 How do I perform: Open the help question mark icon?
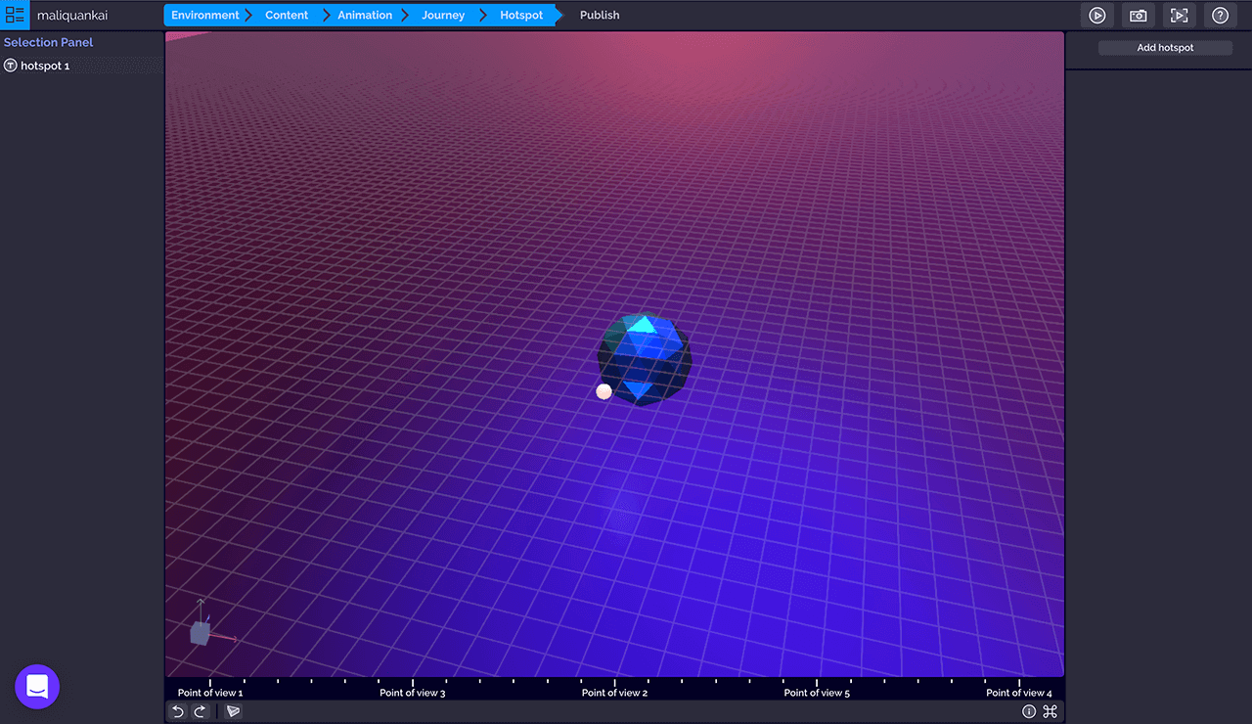[x=1220, y=16]
